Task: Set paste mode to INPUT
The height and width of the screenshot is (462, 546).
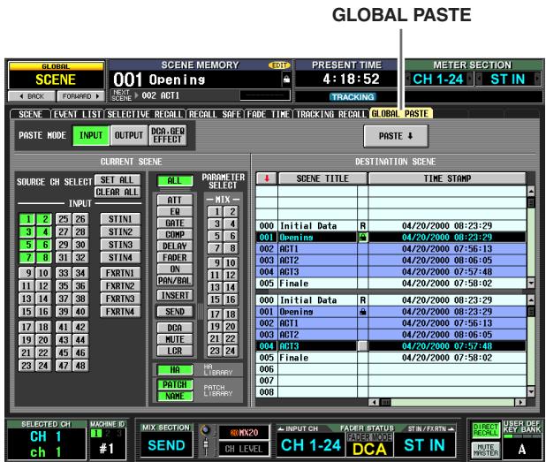Action: point(91,135)
